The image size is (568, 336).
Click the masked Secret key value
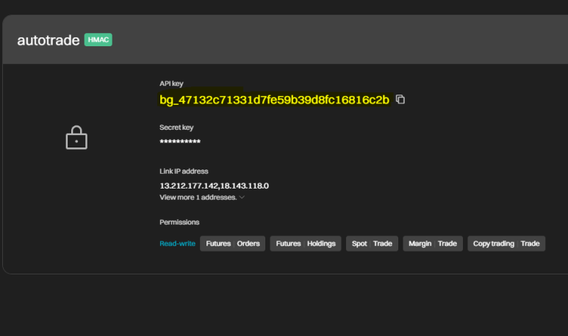[x=180, y=142]
